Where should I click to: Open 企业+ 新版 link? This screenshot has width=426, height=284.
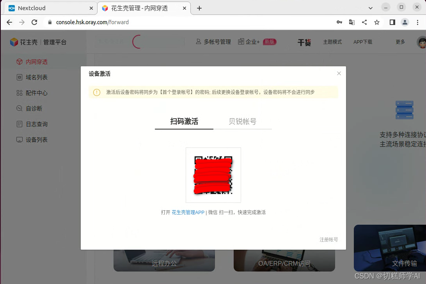[257, 42]
